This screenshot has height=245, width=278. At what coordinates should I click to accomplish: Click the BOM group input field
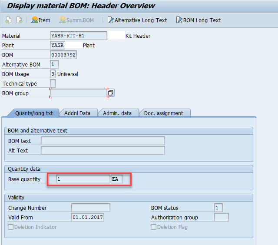pyautogui.click(x=79, y=93)
